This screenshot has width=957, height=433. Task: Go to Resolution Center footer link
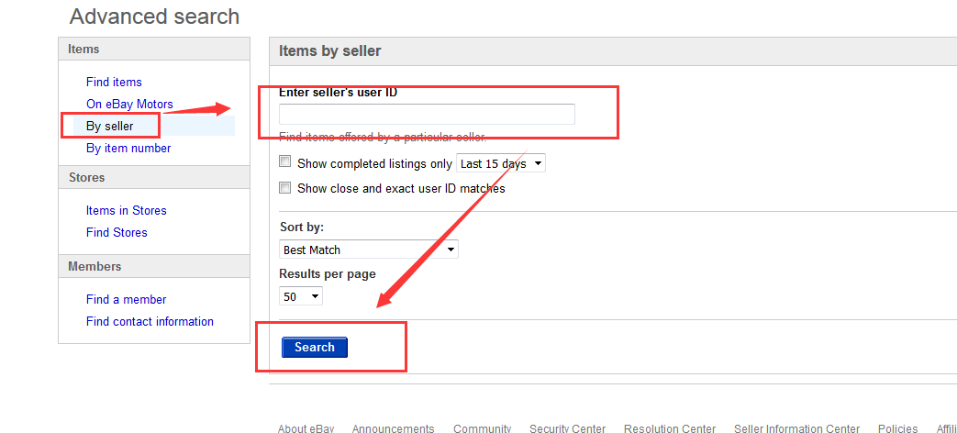pos(670,428)
